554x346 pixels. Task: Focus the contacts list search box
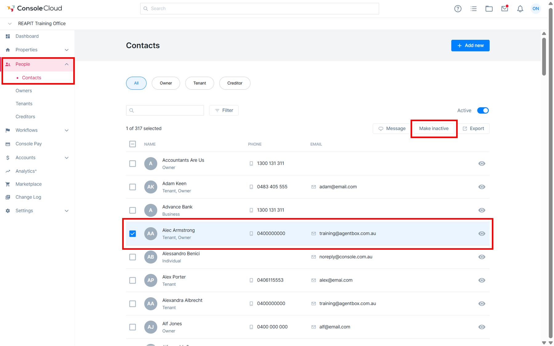pos(165,110)
